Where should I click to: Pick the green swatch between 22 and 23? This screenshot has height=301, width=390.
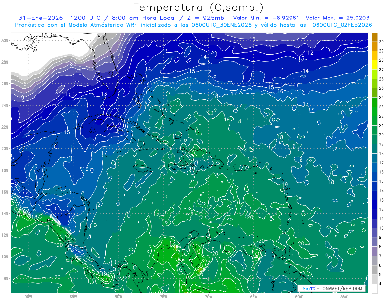tap(375, 111)
